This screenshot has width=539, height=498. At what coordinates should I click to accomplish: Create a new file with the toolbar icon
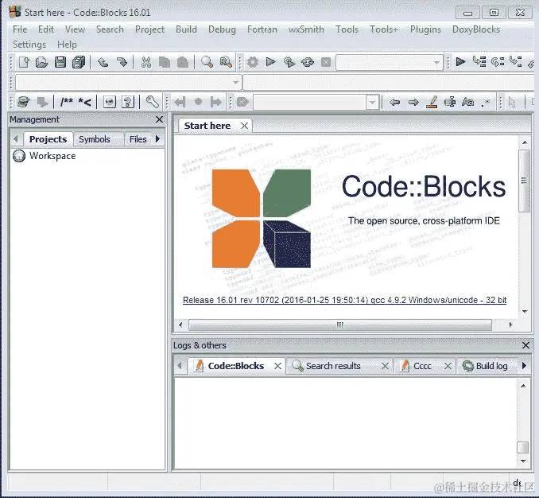point(24,62)
